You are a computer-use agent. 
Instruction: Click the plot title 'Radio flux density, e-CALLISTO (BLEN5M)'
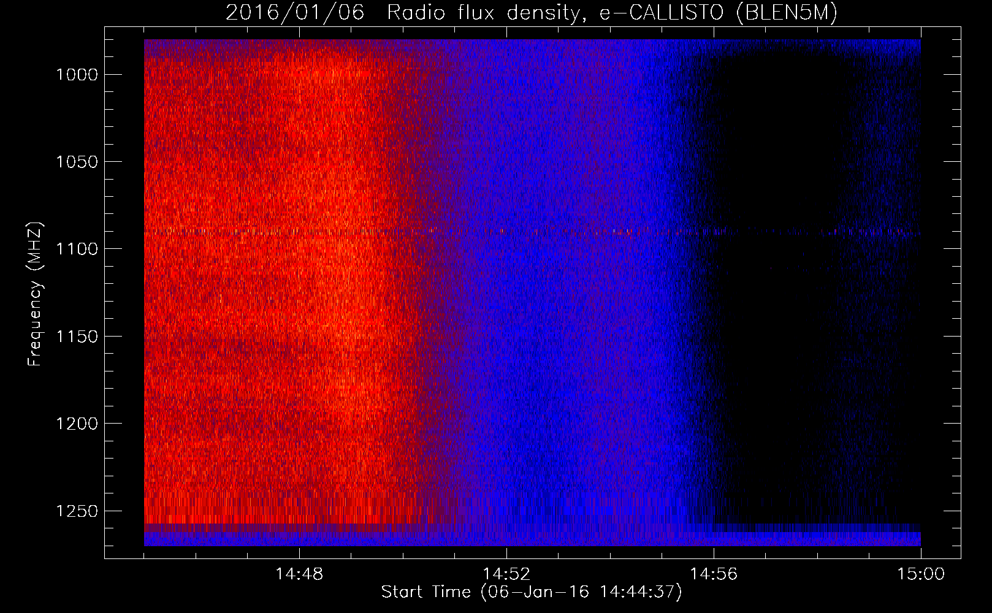(x=612, y=13)
